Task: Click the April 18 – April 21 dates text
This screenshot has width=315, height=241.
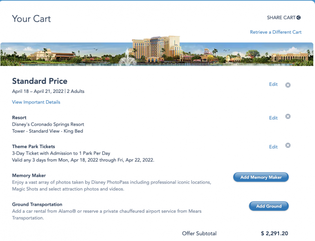Action: [37, 91]
